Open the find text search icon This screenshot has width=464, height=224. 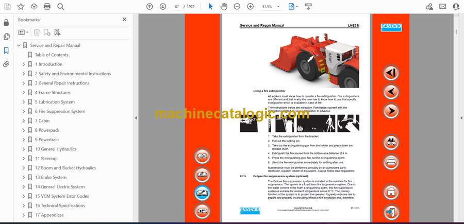click(x=61, y=7)
